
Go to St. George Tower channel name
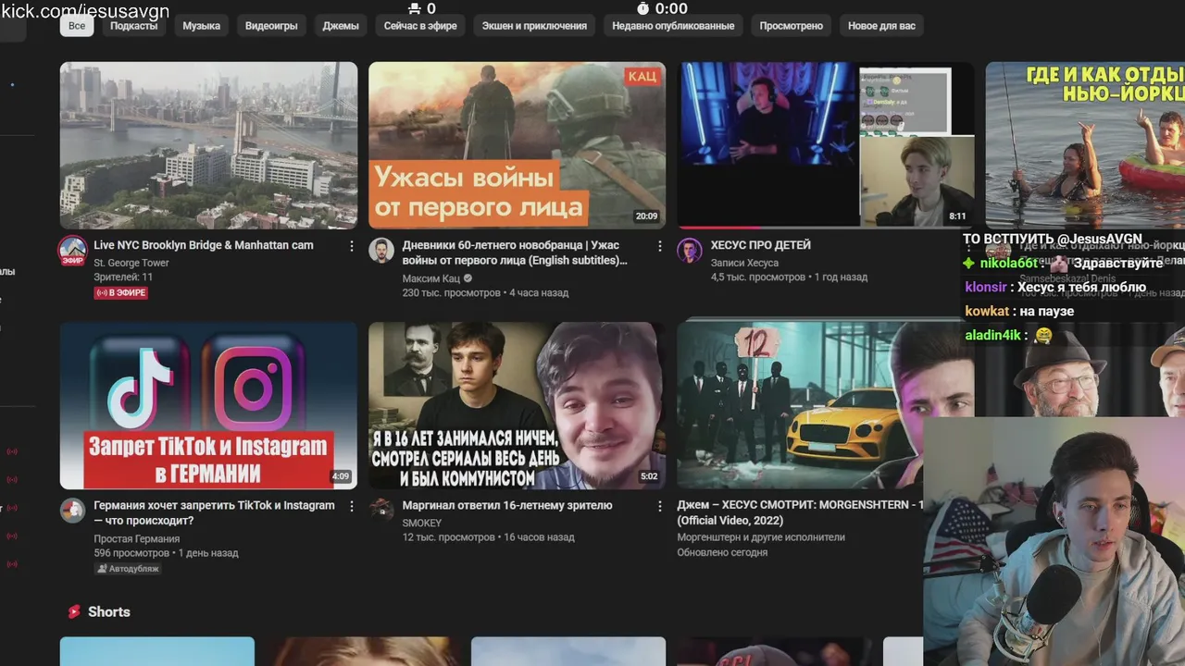pos(131,264)
